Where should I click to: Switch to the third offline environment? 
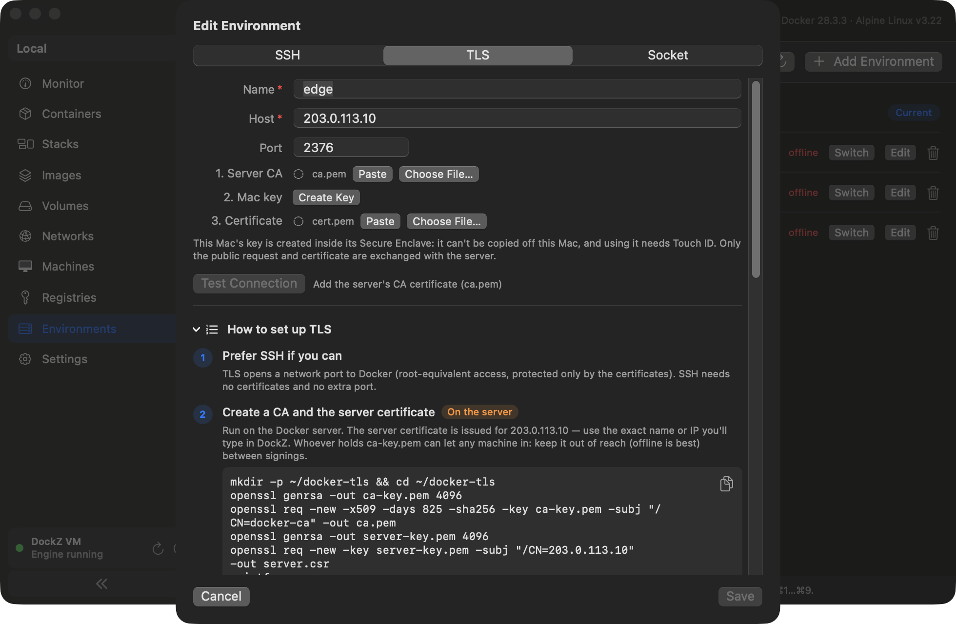coord(851,233)
